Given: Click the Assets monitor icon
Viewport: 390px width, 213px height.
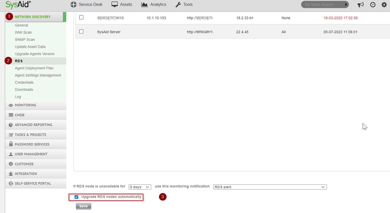Looking at the screenshot, I should pyautogui.click(x=115, y=5).
